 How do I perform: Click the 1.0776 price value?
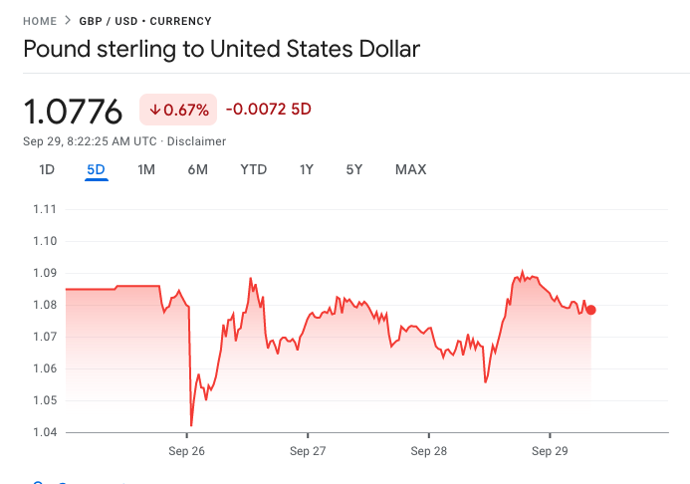click(73, 112)
